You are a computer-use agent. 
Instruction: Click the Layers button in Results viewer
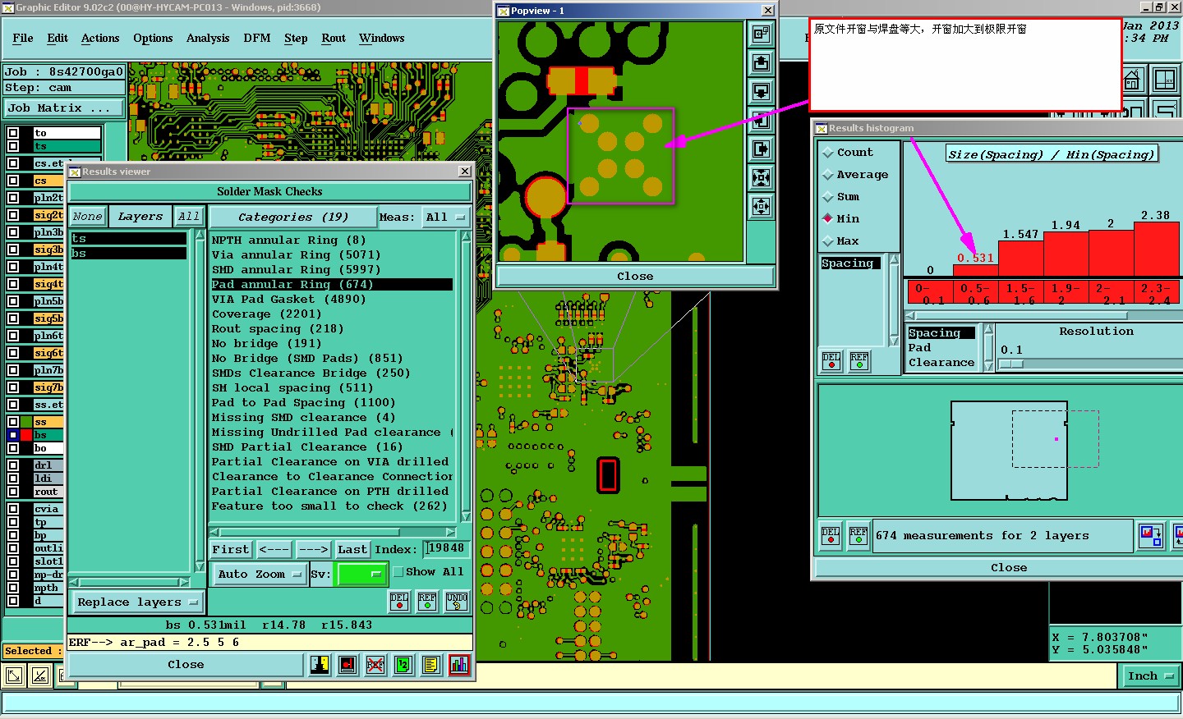[x=140, y=217]
